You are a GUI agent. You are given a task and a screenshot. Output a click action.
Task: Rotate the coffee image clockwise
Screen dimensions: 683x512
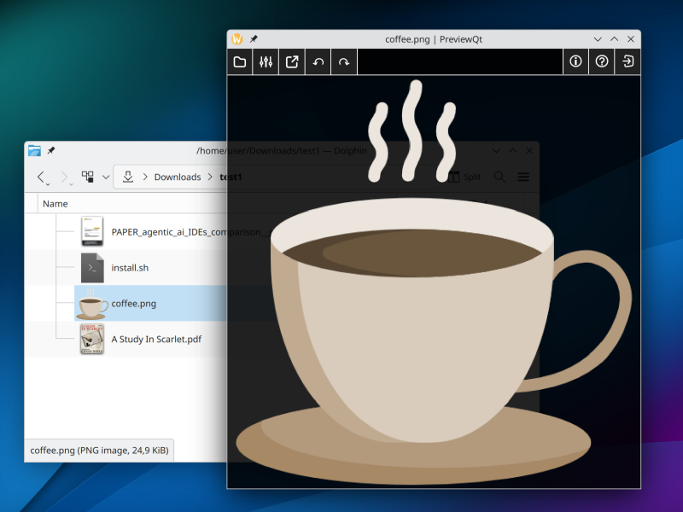343,61
